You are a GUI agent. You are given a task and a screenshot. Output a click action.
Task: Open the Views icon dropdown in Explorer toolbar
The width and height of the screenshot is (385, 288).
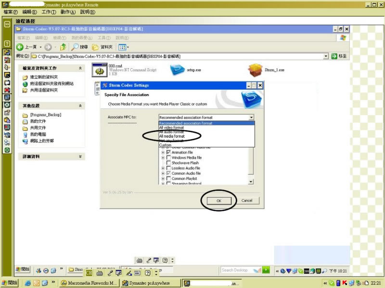point(123,47)
